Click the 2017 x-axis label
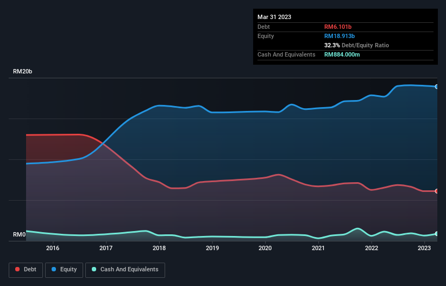This screenshot has height=286, width=446. click(106, 248)
